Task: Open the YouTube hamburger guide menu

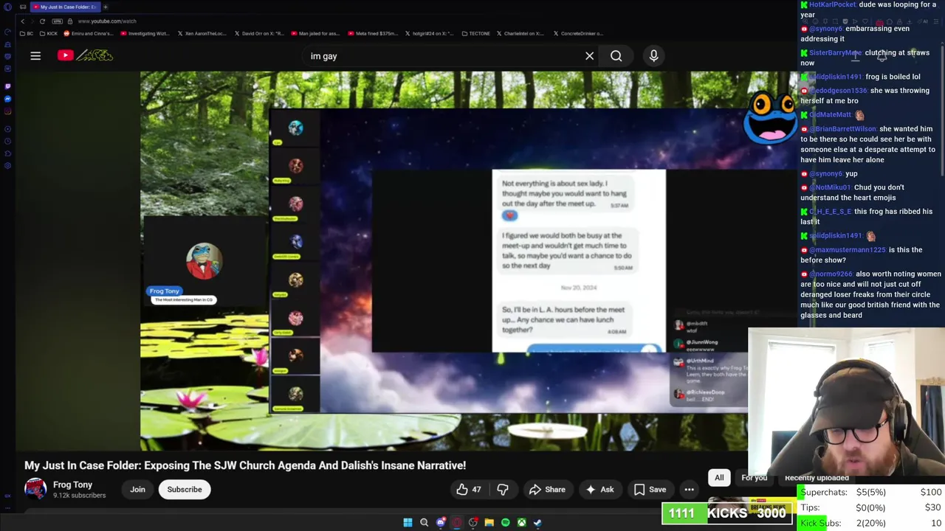Action: [35, 56]
